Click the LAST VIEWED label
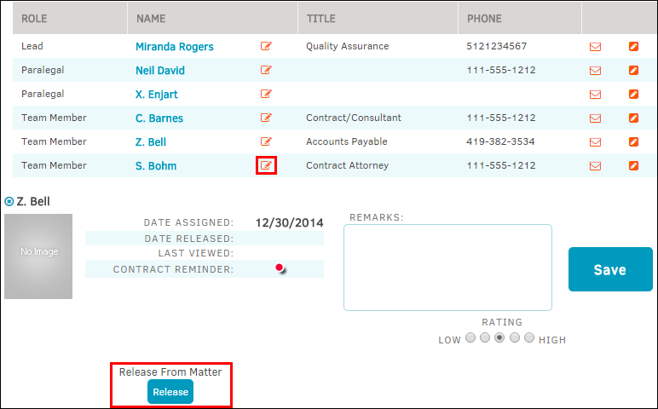This screenshot has height=409, width=658. (196, 253)
